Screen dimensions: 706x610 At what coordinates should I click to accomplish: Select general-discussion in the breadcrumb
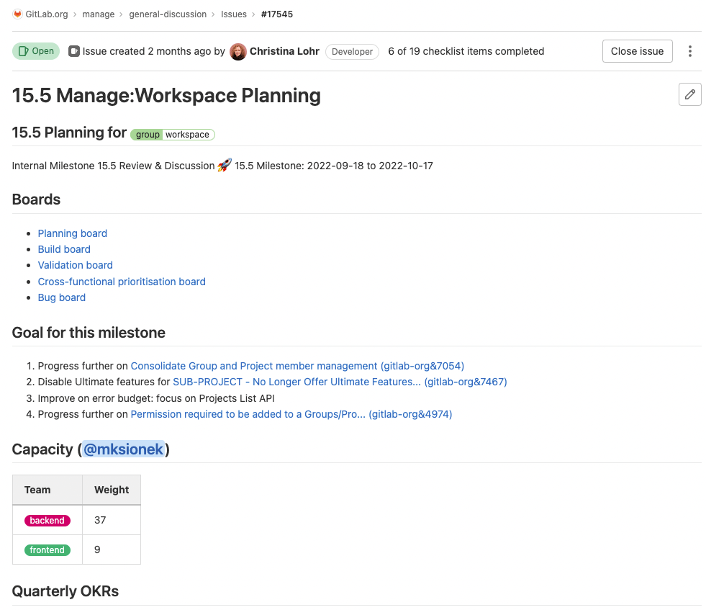click(168, 14)
